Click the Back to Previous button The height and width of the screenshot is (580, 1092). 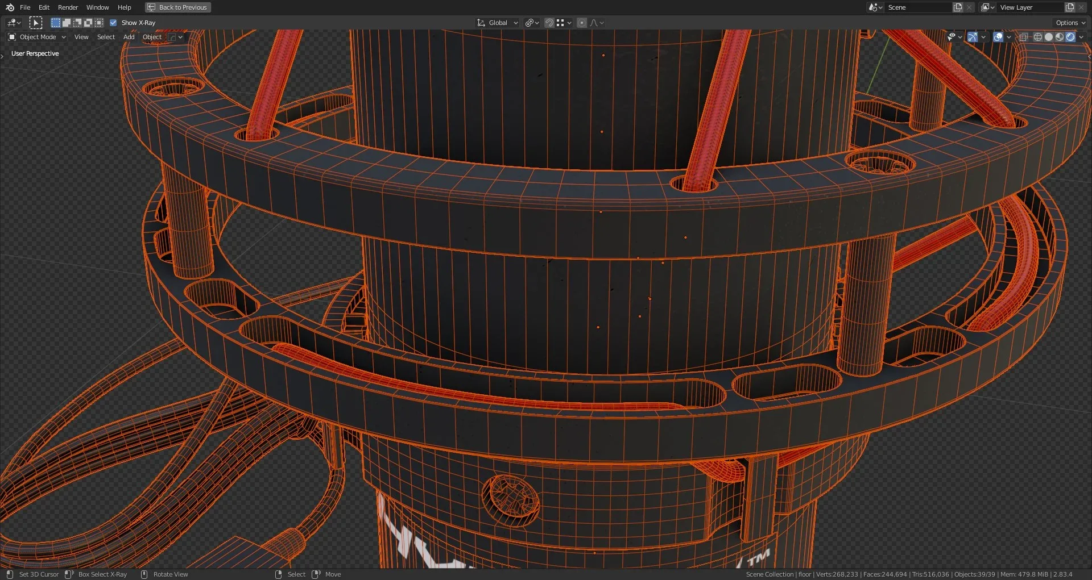click(177, 7)
